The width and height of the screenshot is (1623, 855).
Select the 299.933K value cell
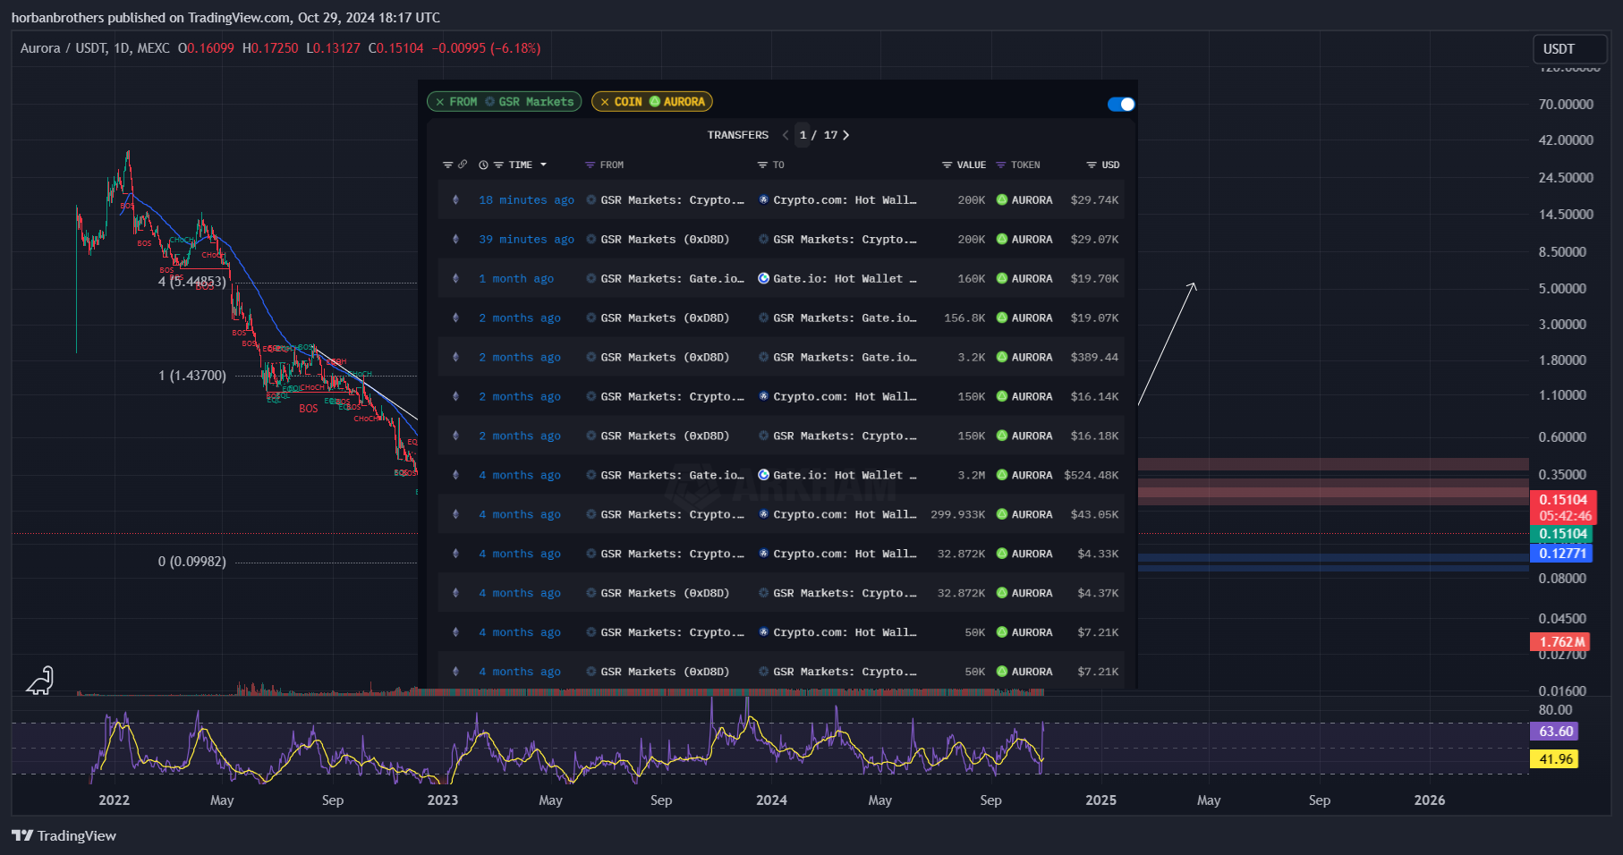click(957, 515)
